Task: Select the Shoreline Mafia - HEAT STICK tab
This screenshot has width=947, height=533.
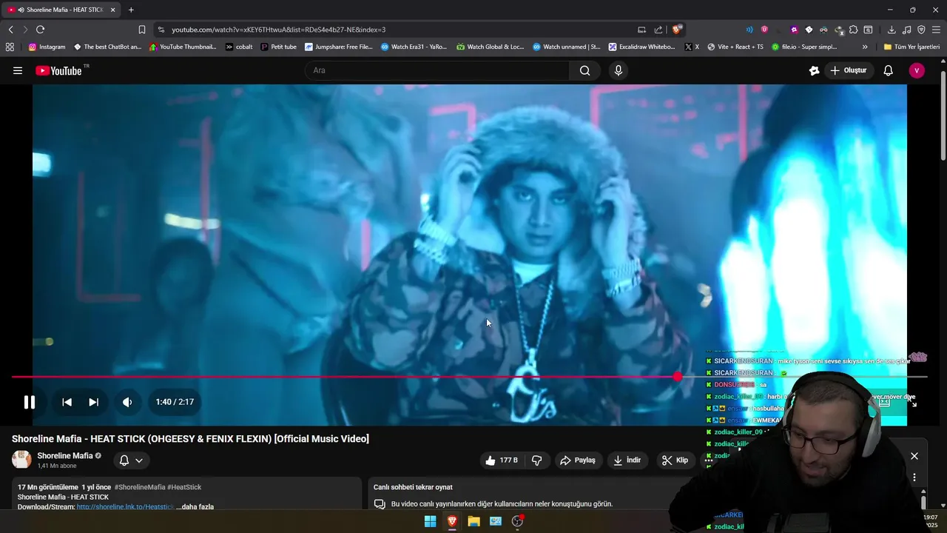Action: pos(63,10)
